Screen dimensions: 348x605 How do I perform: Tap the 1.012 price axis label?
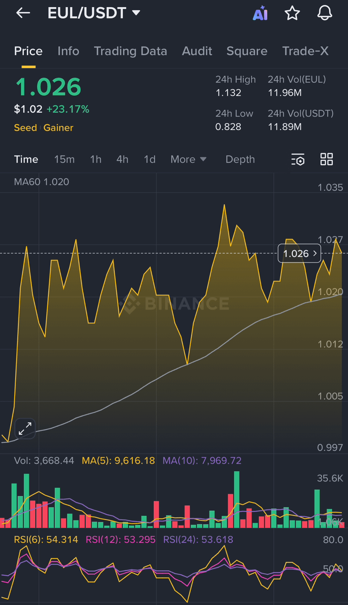click(x=330, y=344)
